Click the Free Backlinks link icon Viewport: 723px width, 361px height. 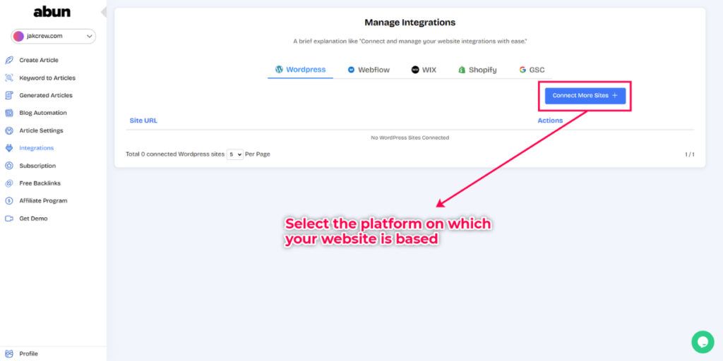tap(8, 183)
